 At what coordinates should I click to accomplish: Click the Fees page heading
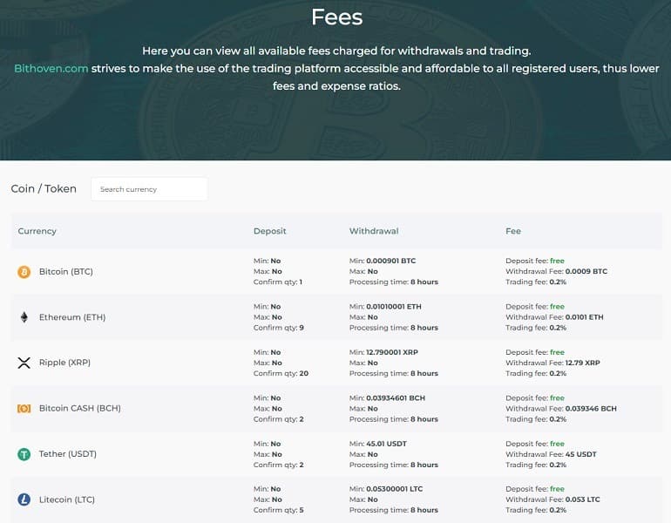pos(336,17)
